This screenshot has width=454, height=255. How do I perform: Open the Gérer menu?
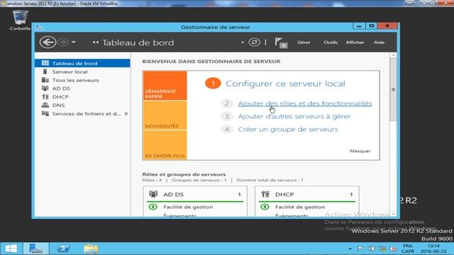(304, 42)
